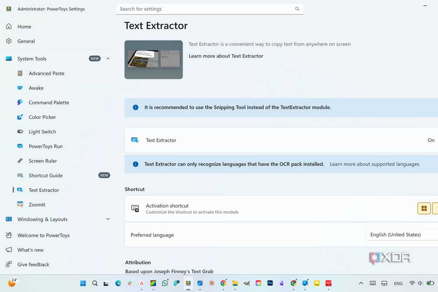This screenshot has height=292, width=438.
Task: Click the PowerToys Run icon
Action: (20, 146)
